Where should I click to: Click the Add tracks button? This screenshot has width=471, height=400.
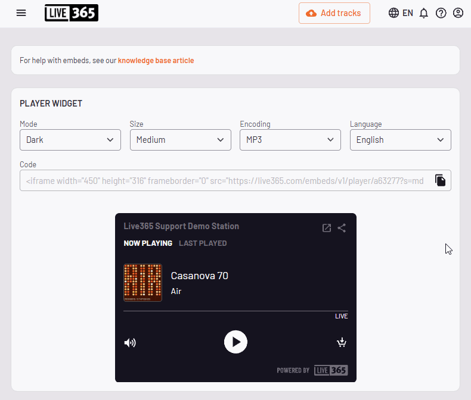tap(334, 13)
